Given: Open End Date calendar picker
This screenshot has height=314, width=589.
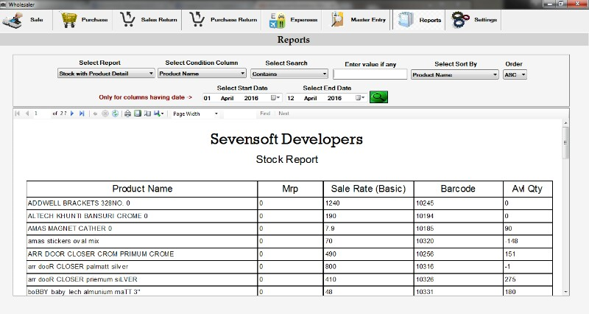Looking at the screenshot, I should pos(360,98).
